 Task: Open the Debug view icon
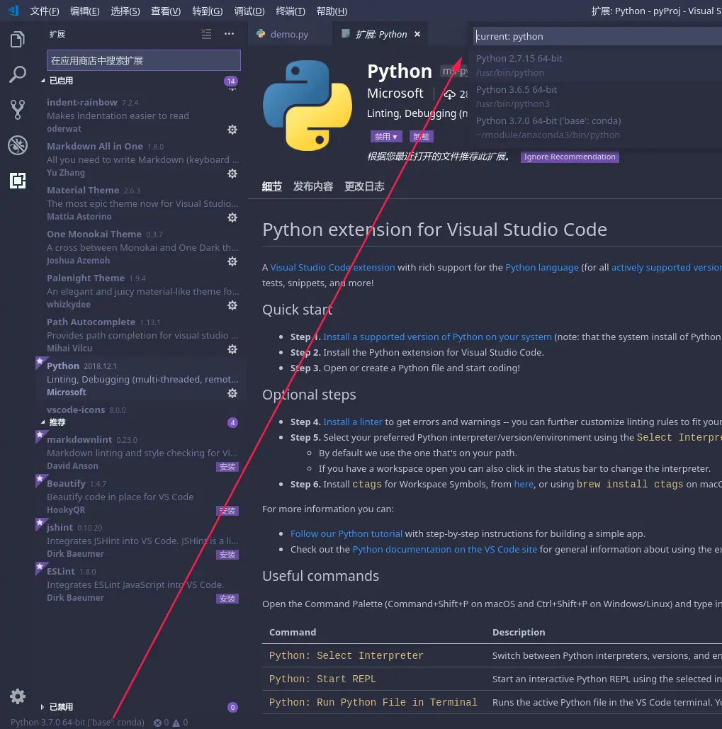tap(17, 145)
